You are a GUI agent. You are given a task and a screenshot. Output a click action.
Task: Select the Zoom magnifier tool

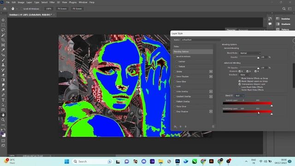point(3,120)
